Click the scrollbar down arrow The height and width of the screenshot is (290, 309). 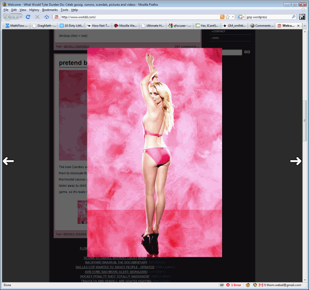(x=305, y=280)
